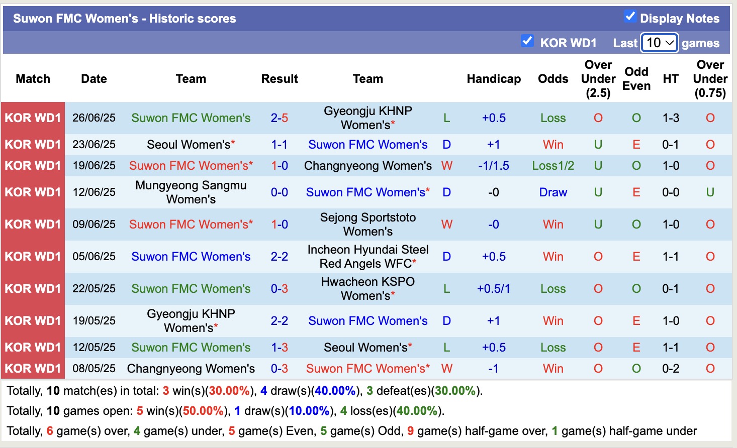The height and width of the screenshot is (448, 737).
Task: Click the Handicap column header
Action: [493, 79]
